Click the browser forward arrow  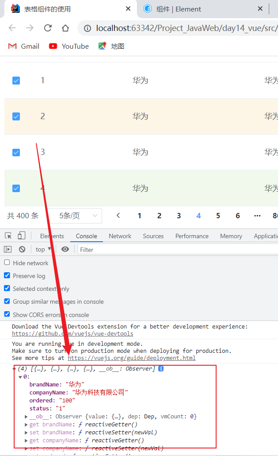pyautogui.click(x=30, y=28)
